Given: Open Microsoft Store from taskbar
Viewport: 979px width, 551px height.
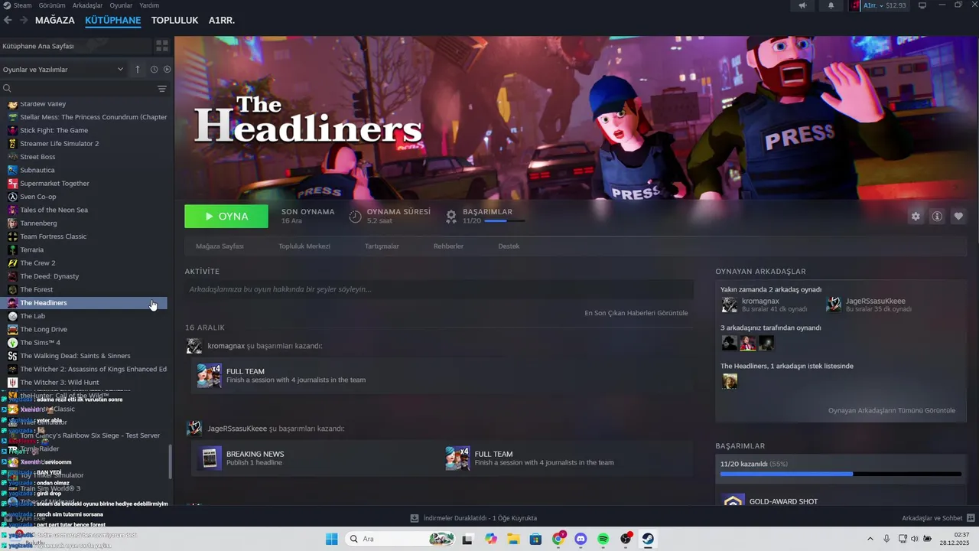Looking at the screenshot, I should 535,539.
